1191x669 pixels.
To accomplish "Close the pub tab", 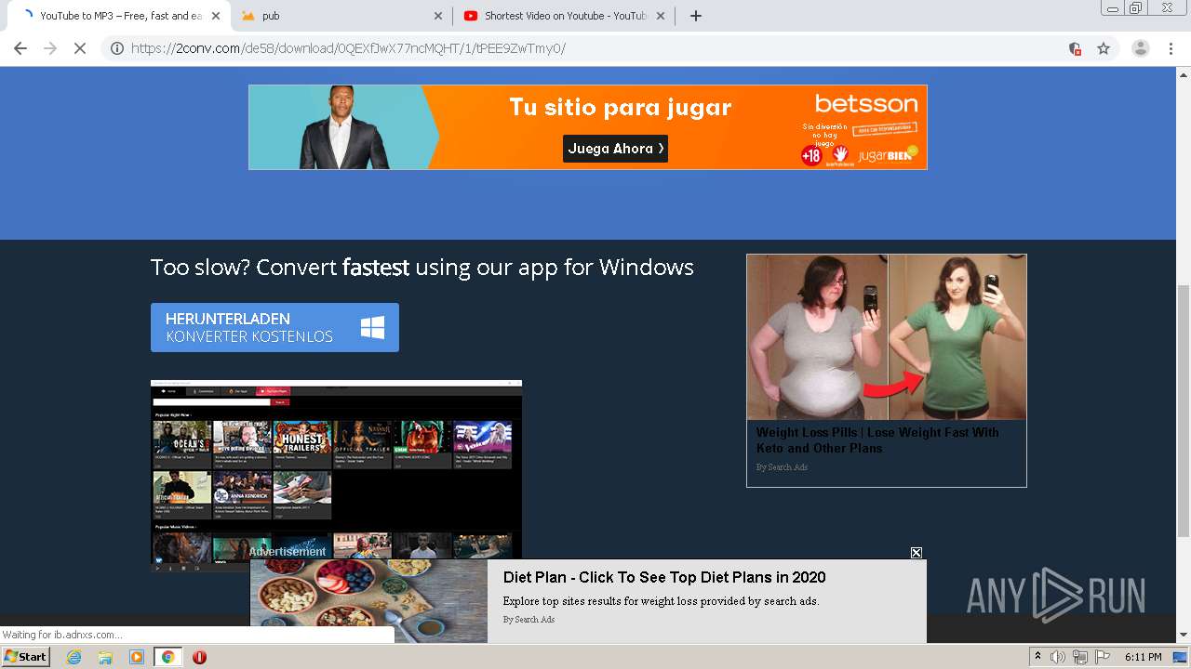I will pyautogui.click(x=438, y=16).
